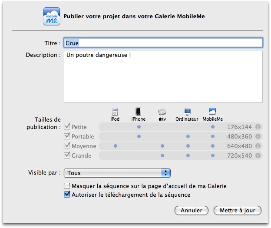
Task: Open info icon for 720x540 size
Action: point(258,155)
